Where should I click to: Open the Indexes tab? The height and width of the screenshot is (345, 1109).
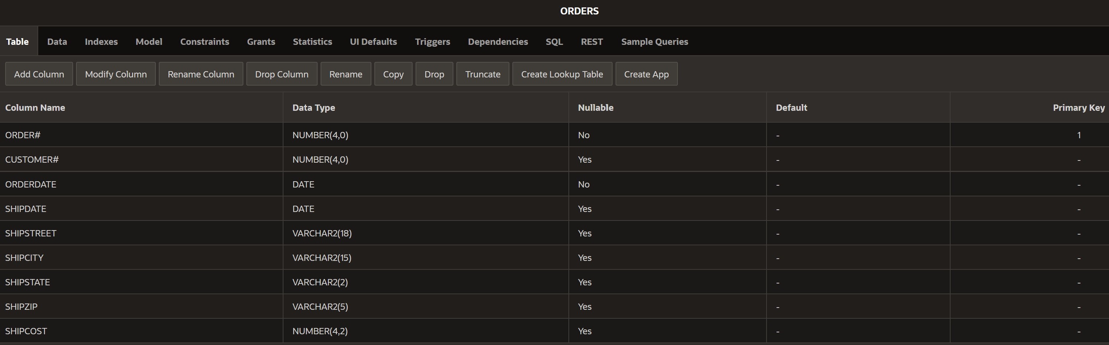101,41
